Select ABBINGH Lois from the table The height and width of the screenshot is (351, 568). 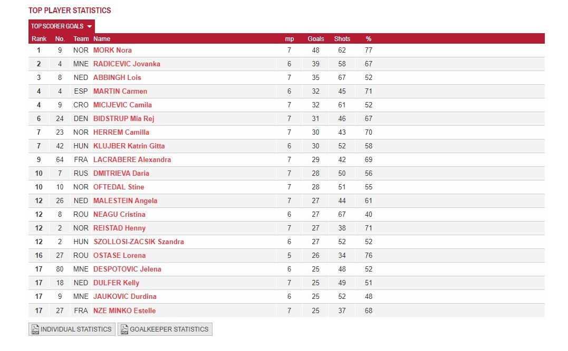tap(117, 78)
